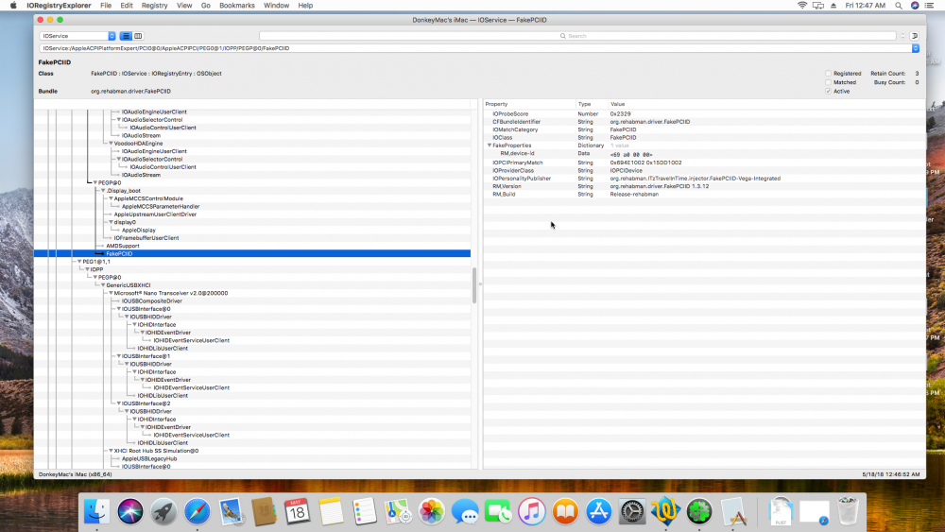945x532 pixels.
Task: Open Safari from the dock
Action: [198, 511]
